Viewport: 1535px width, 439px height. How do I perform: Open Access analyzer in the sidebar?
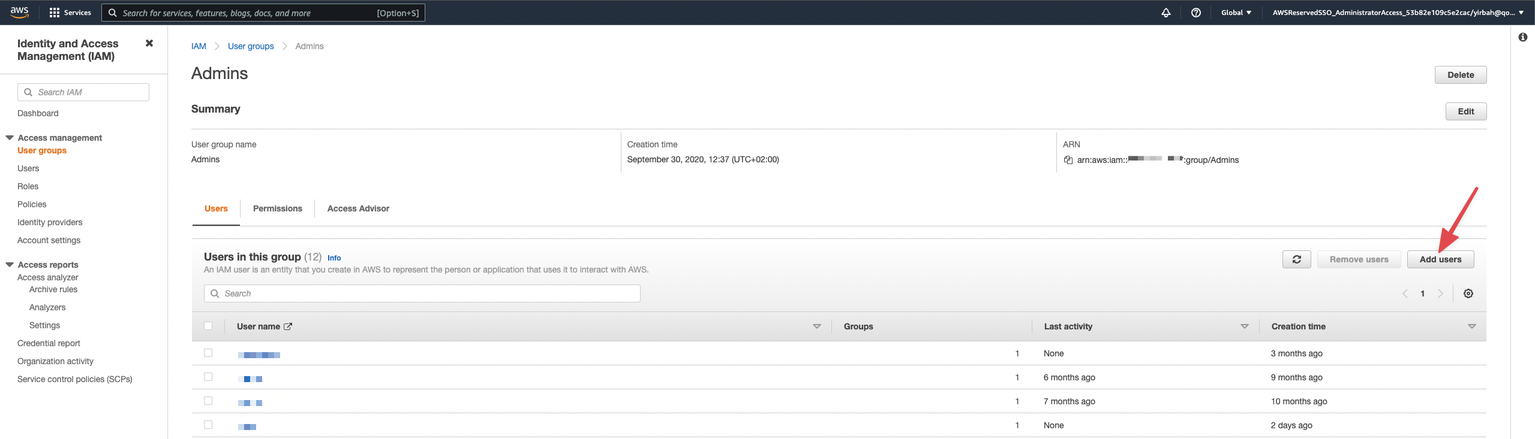coord(48,277)
